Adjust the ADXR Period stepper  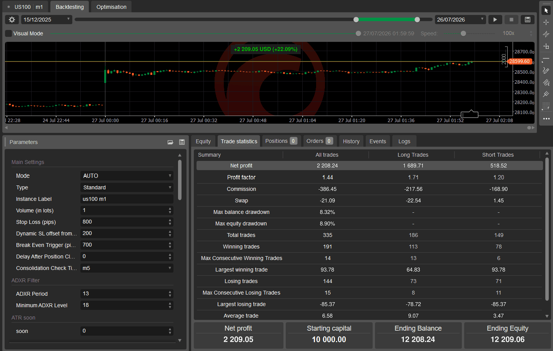170,294
